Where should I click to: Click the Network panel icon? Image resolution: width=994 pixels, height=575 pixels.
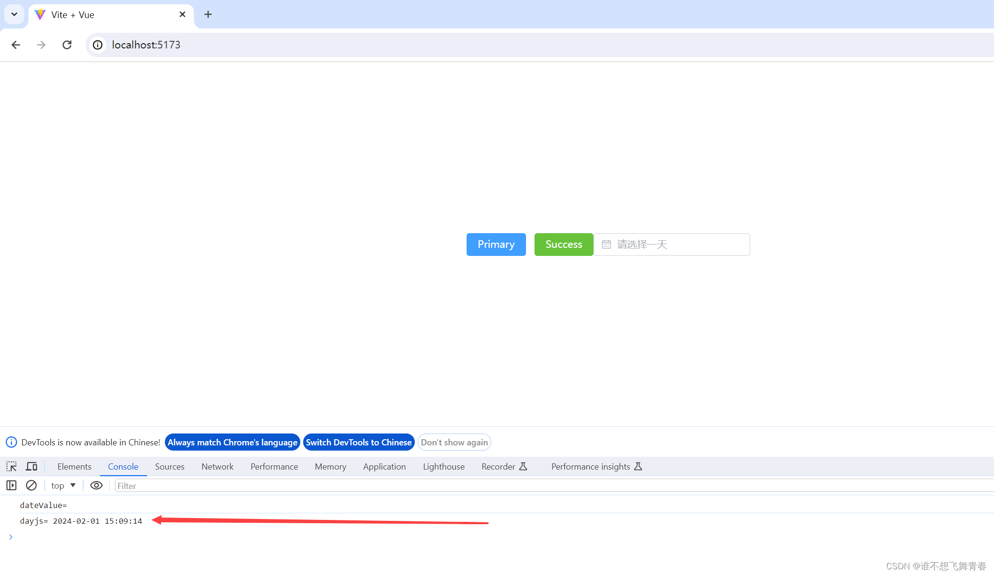217,466
